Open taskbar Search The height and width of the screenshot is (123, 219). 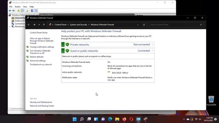[82, 119]
